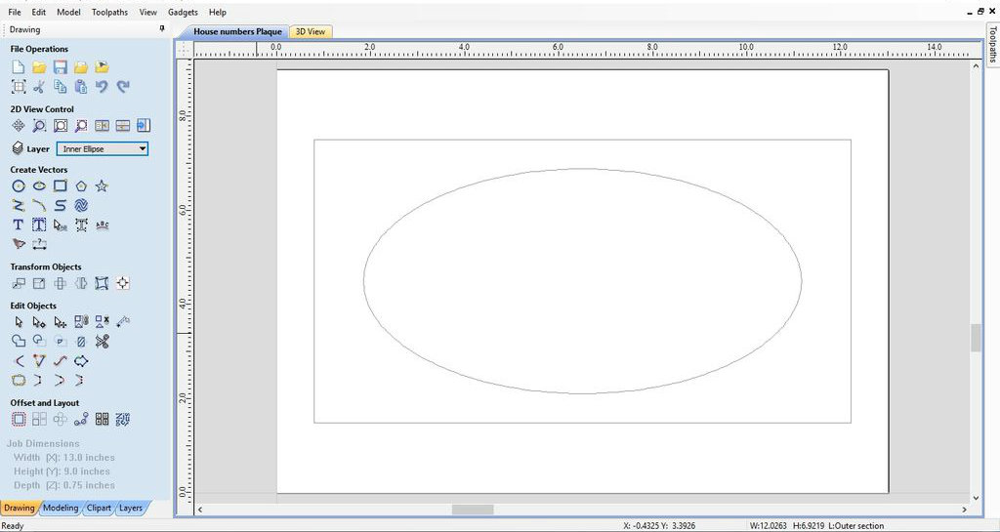The width and height of the screenshot is (1000, 532).
Task: Open the Model menu
Action: coord(69,12)
